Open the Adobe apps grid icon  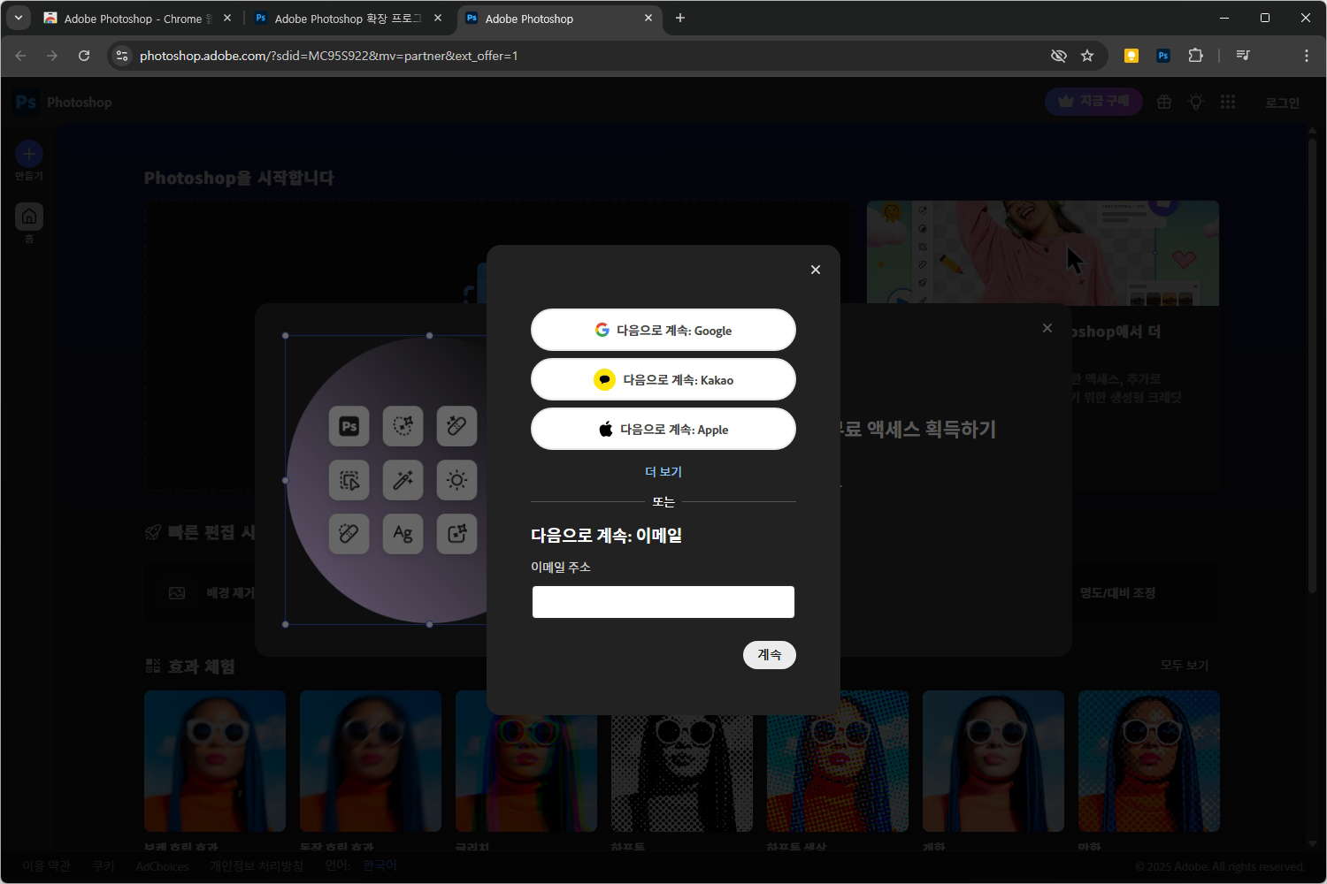click(1228, 103)
